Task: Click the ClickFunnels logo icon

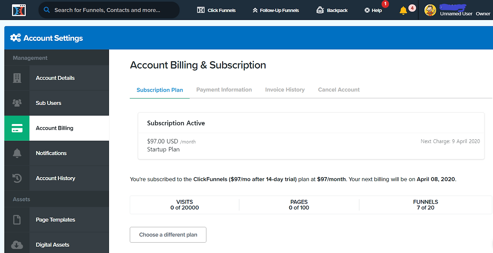Action: click(x=18, y=10)
